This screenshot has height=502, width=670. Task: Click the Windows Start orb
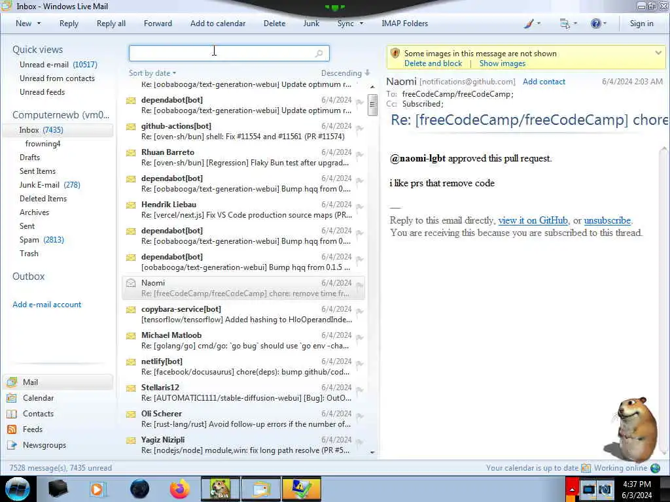[x=18, y=489]
